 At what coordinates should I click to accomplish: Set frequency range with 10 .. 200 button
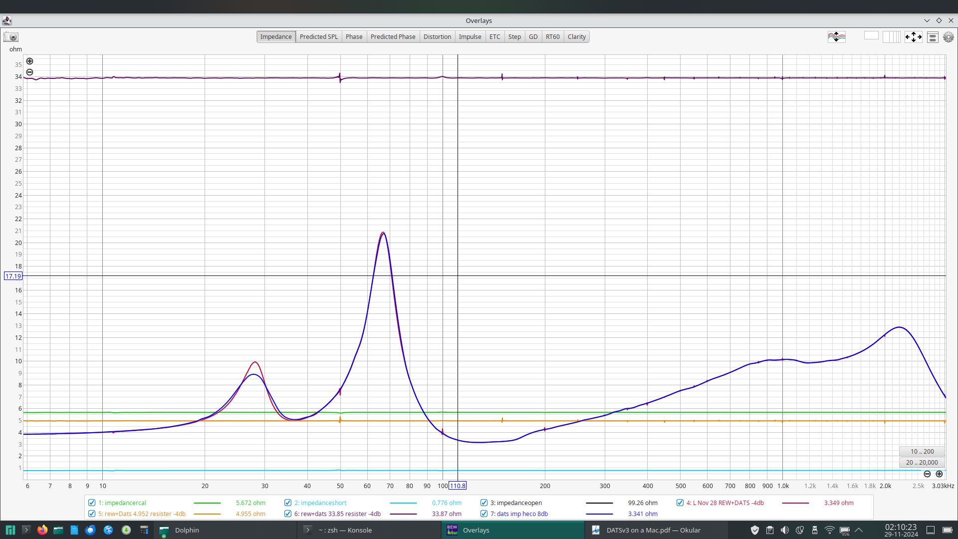coord(922,452)
